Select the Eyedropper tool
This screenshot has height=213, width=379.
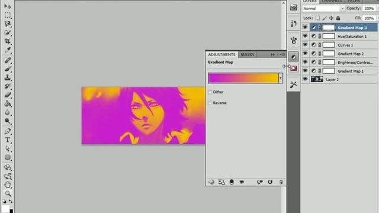tap(8, 50)
